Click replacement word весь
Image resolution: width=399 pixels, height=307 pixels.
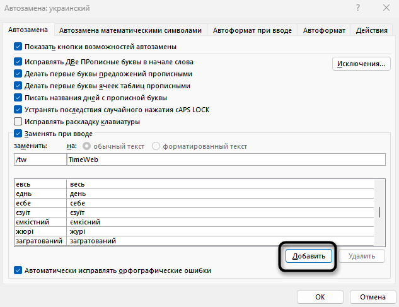(77, 184)
